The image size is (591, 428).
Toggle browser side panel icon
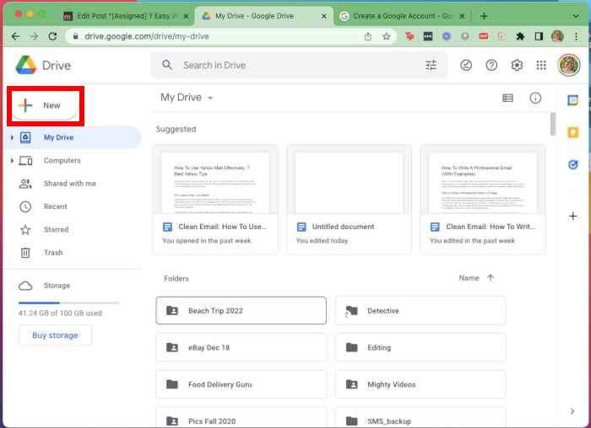pyautogui.click(x=539, y=36)
